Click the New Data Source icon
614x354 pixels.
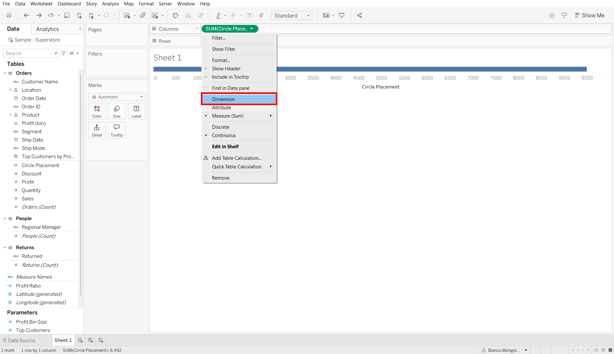pos(79,15)
